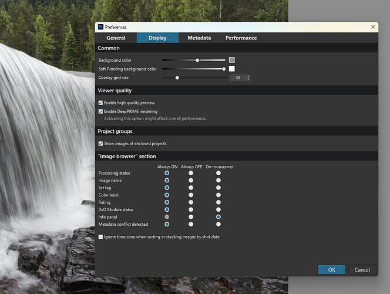Image resolution: width=390 pixels, height=294 pixels.
Task: Click the Overlay grid size slider handle
Action: (177, 78)
